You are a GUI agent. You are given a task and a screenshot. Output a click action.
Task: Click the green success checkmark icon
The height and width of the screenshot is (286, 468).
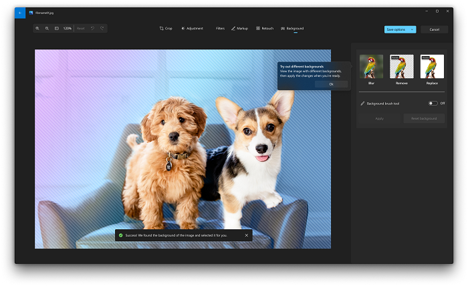pyautogui.click(x=120, y=235)
